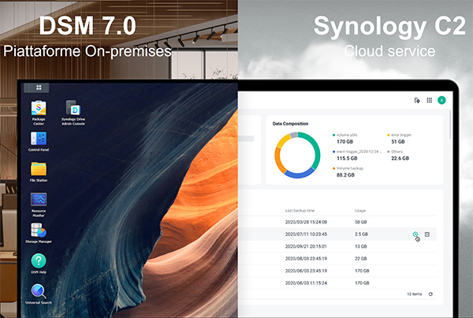Refresh the backup list with reload icon

pyautogui.click(x=430, y=294)
